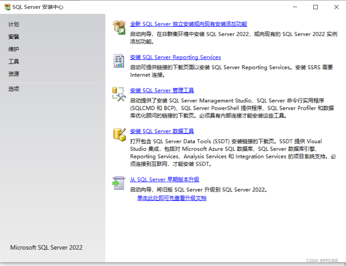Go to the 维护 page
Viewport: 346px width, 266px height.
pyautogui.click(x=14, y=49)
